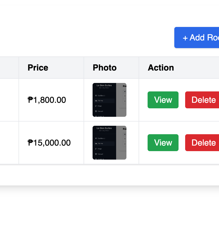Click "Le Don Suites" title in second thumbnail
Screen dimensions: 219x251
click(104, 128)
